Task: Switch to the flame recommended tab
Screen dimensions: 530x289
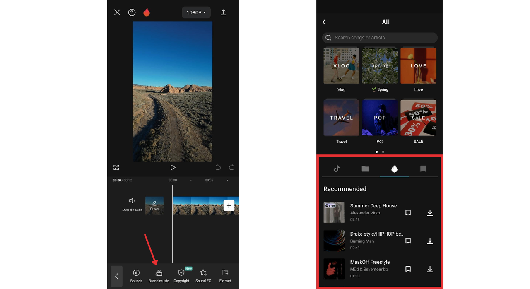Action: click(x=394, y=169)
